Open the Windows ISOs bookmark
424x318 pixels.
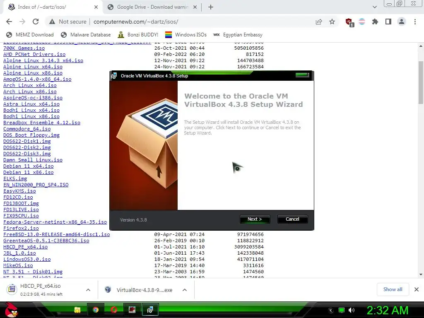(186, 35)
